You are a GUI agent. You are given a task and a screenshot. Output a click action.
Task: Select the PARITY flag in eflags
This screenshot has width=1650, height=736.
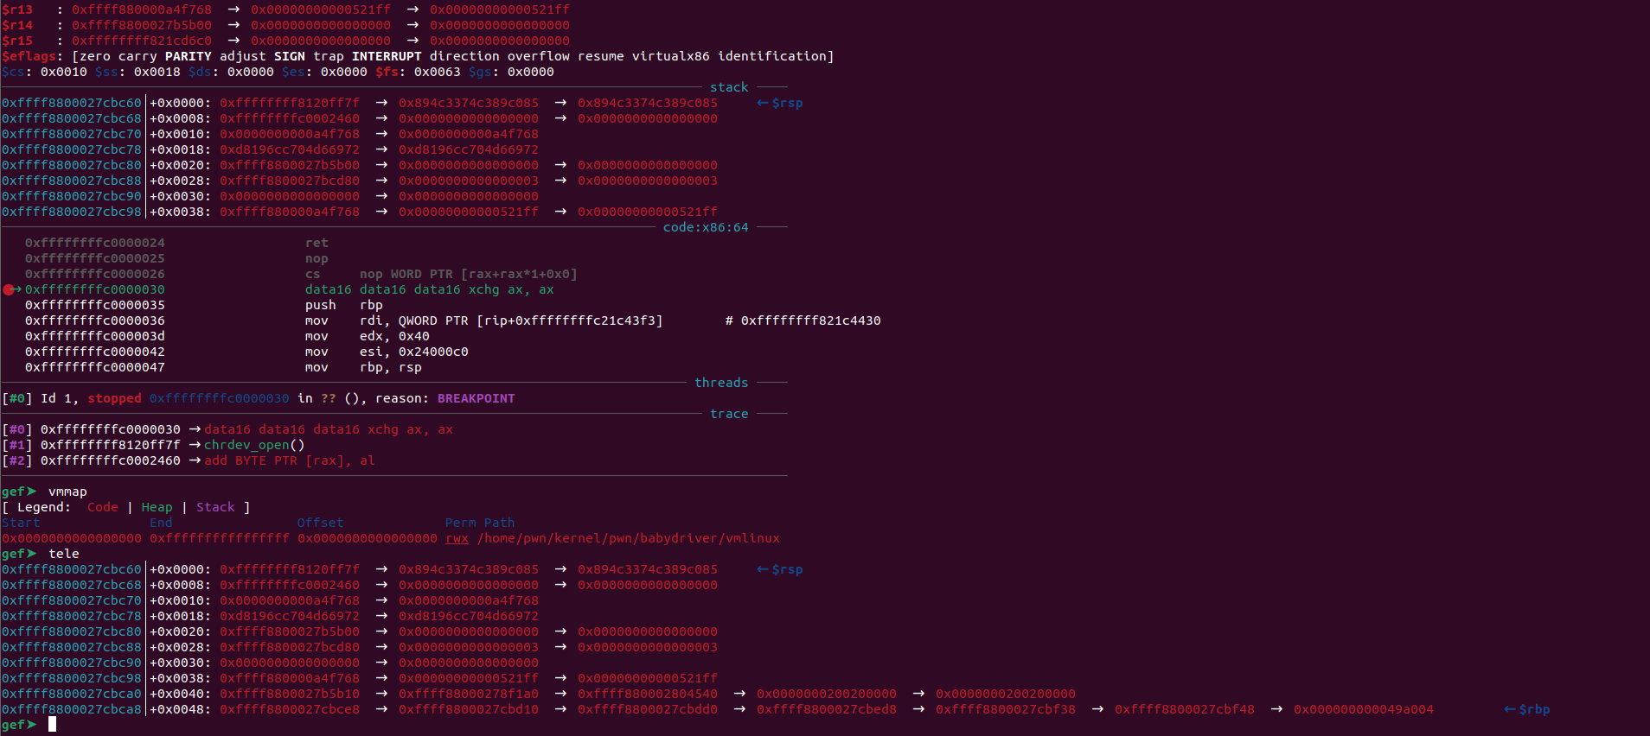coord(188,56)
